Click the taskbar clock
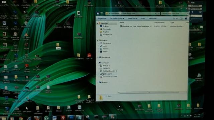The width and height of the screenshot is (214, 120). coord(197,116)
